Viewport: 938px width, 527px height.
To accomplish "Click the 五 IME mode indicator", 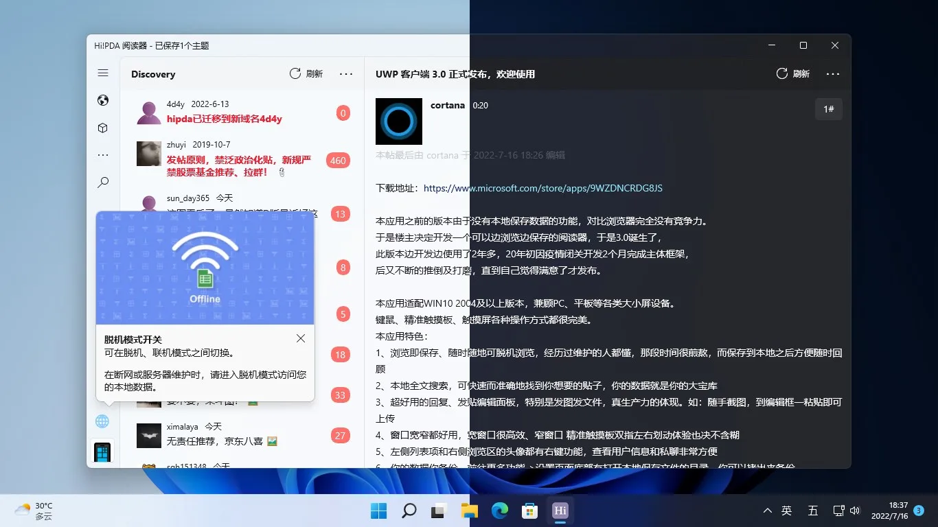I will (x=813, y=511).
